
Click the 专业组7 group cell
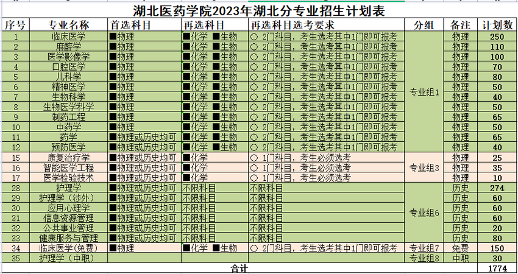[x=424, y=248]
